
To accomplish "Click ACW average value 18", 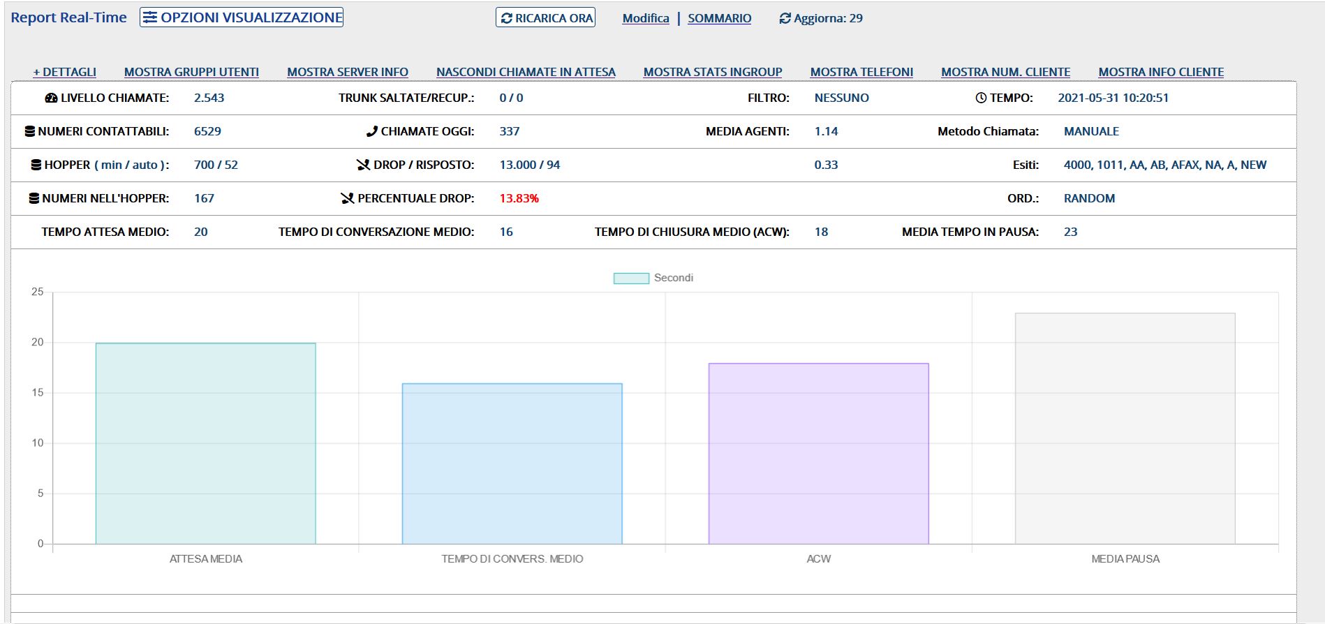I will [822, 232].
